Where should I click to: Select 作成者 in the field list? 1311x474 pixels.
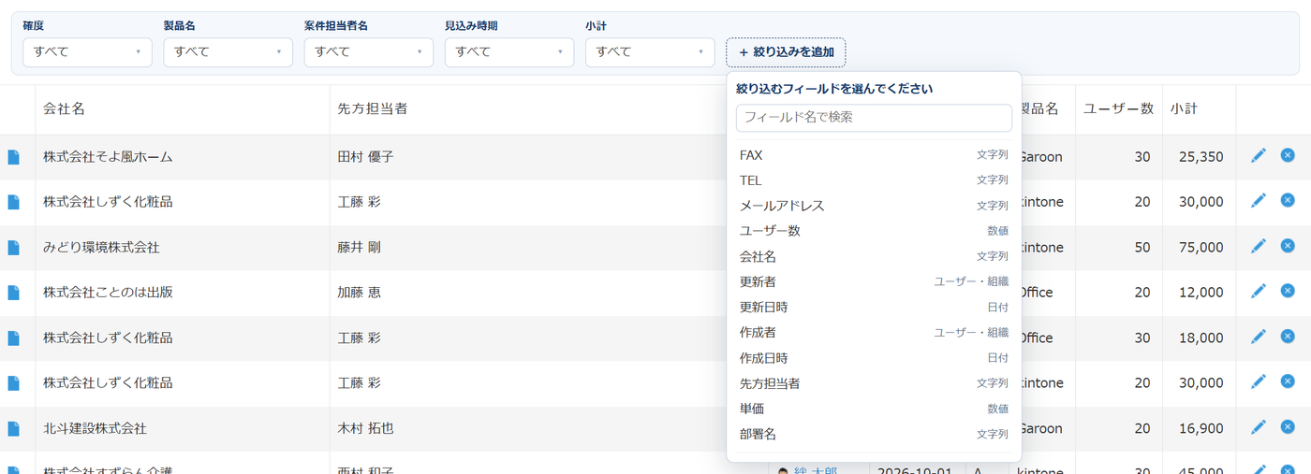(x=874, y=333)
